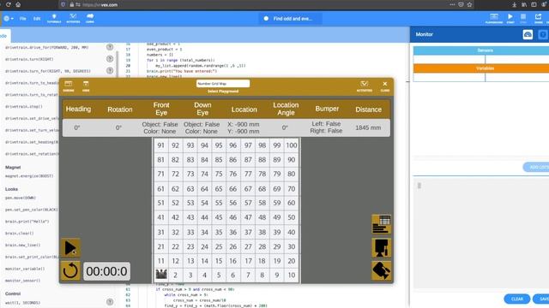This screenshot has width=549, height=308.
Task: Select the pen.set_pen_color(BLACK) command
Action: click(x=32, y=210)
